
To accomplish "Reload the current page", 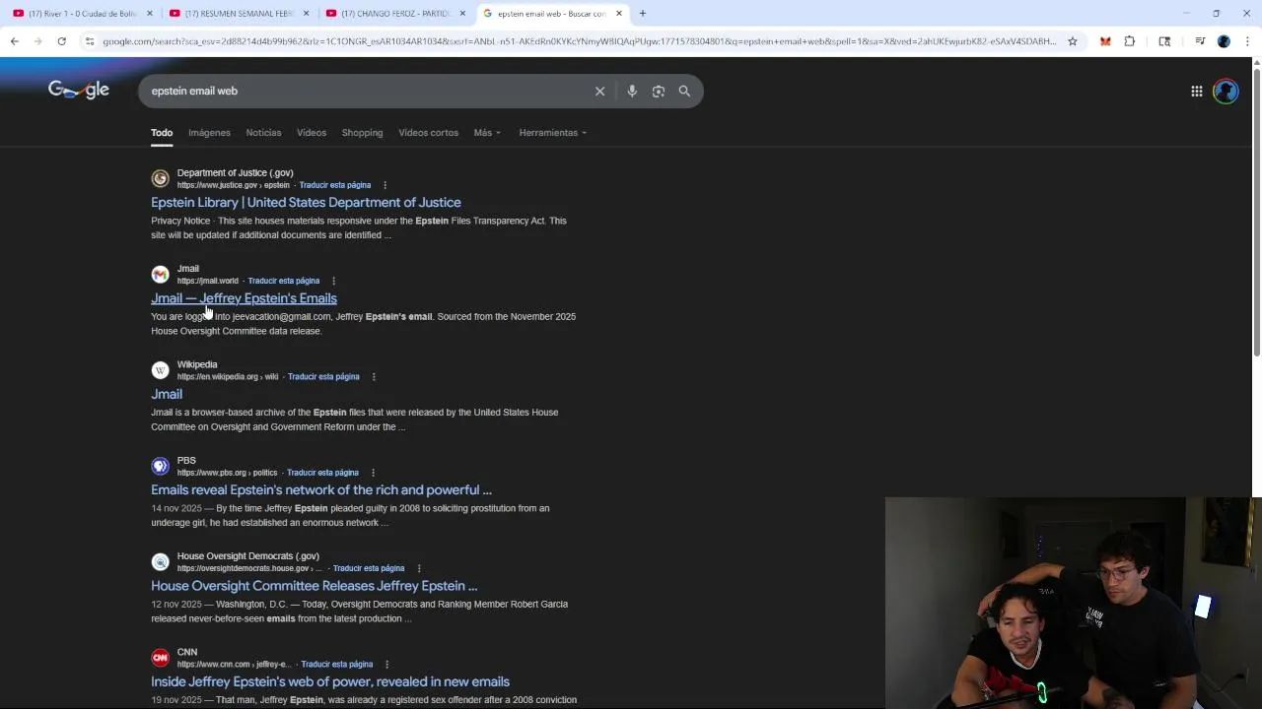I will pos(61,41).
